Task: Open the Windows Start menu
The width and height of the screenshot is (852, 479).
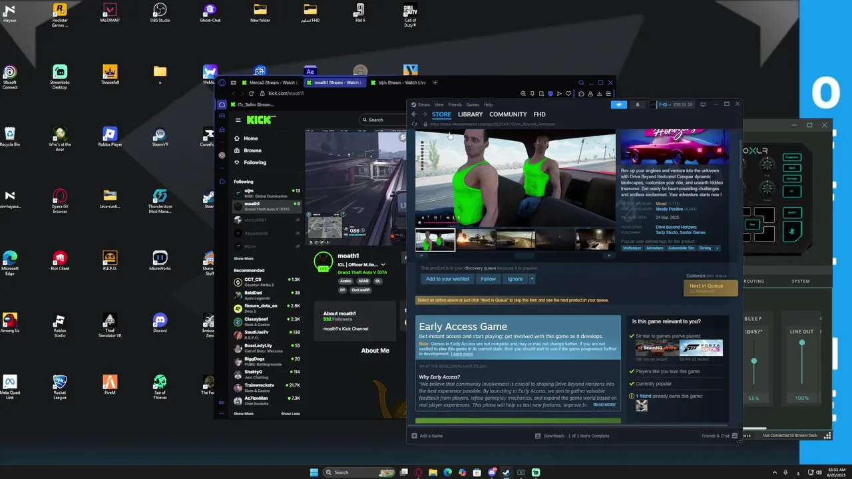Action: 314,472
